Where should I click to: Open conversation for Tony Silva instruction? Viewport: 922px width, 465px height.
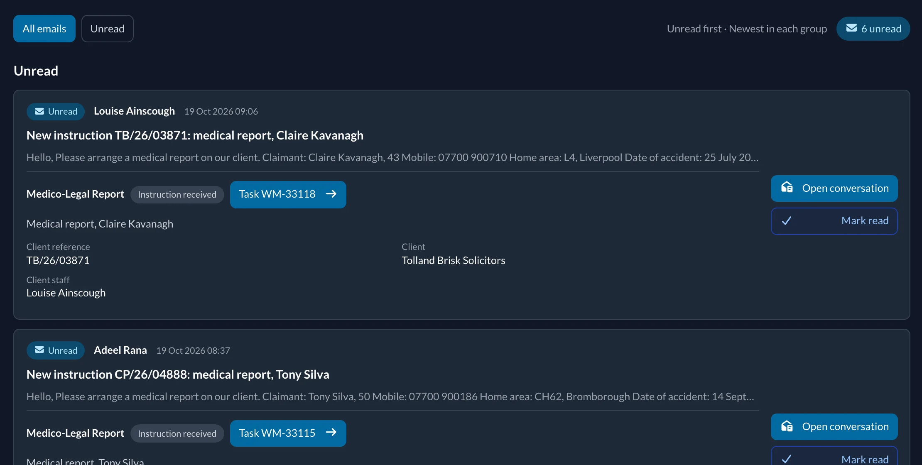834,426
